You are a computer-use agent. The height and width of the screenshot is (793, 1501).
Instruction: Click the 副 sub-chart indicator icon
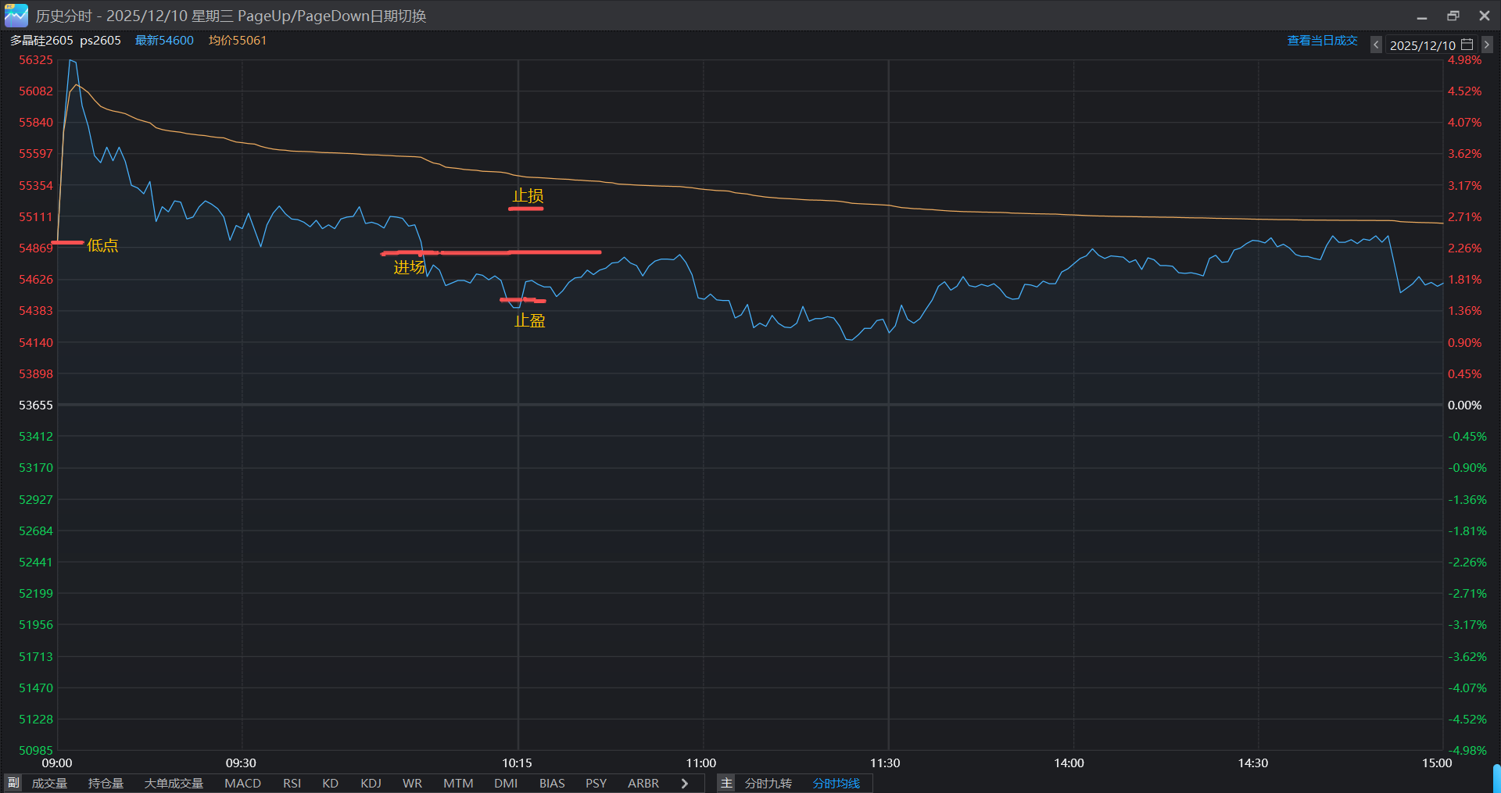[13, 783]
